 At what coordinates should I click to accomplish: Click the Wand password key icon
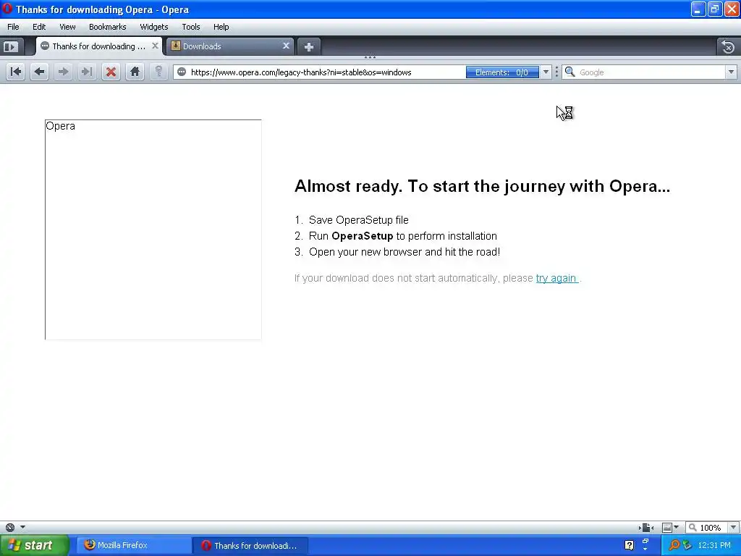pyautogui.click(x=158, y=72)
